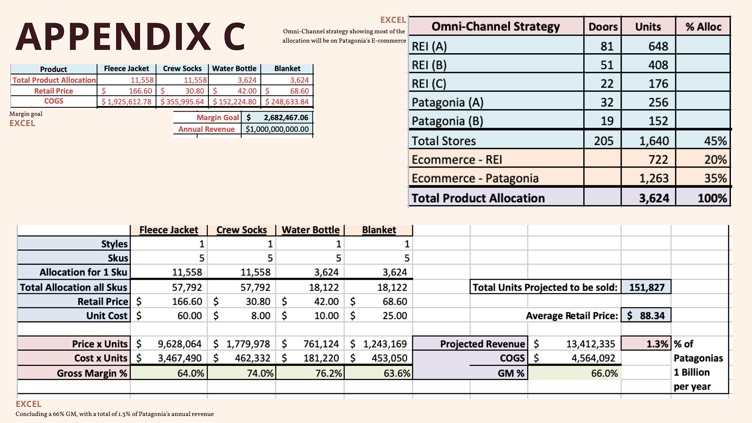The height and width of the screenshot is (423, 752).
Task: Click the red Retail Price label
Action: [54, 91]
